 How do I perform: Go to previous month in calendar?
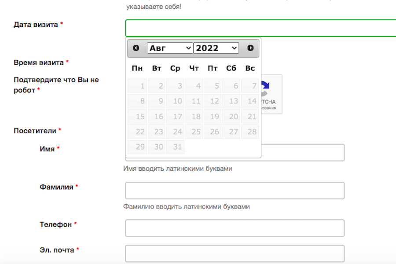click(x=136, y=48)
